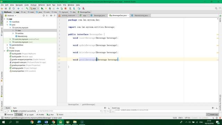Viewport: 222px width, 125px height.
Task: Toggle the Project tool window side tab
Action: [x=2, y=20]
